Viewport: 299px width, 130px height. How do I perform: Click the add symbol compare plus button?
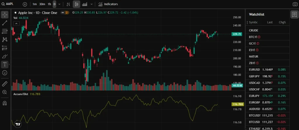[25, 4]
